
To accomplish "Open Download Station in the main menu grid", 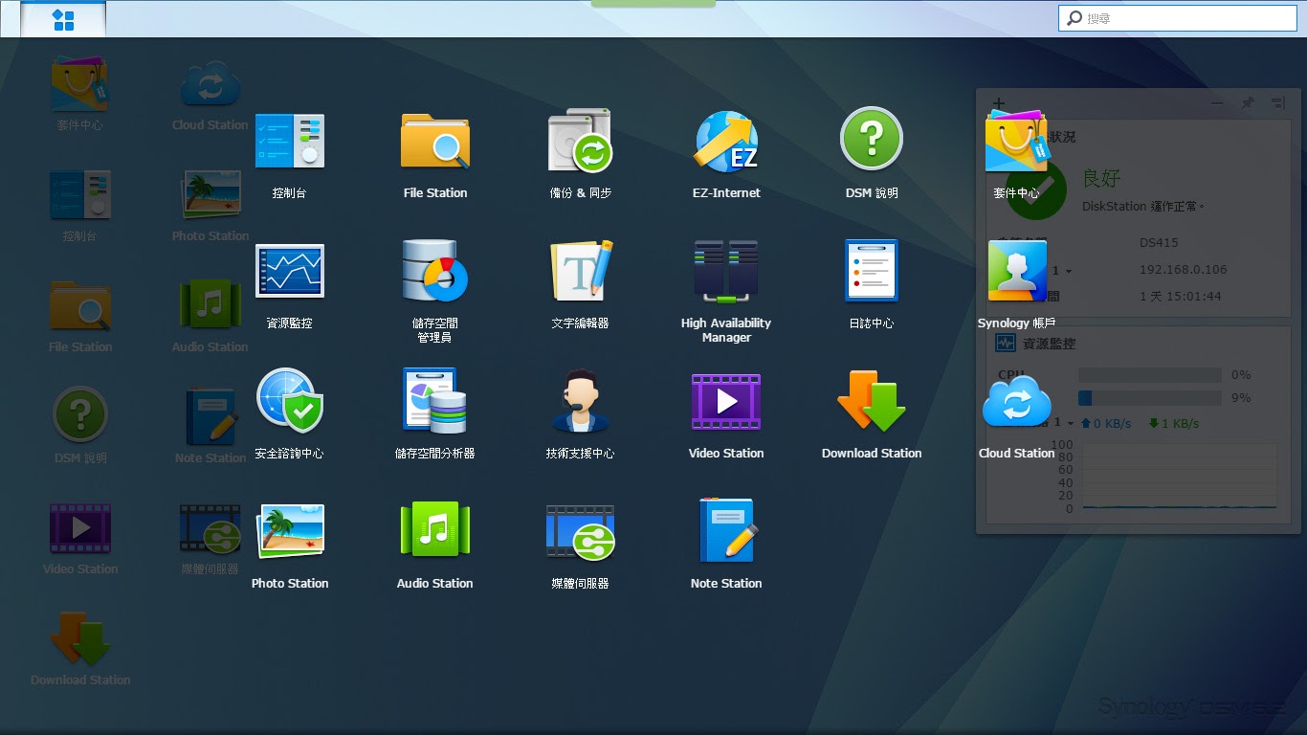I will coord(872,416).
